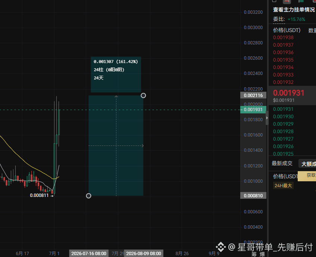Select bid price 0.001927
Viewport: 316px width, 257px height.
click(x=283, y=139)
